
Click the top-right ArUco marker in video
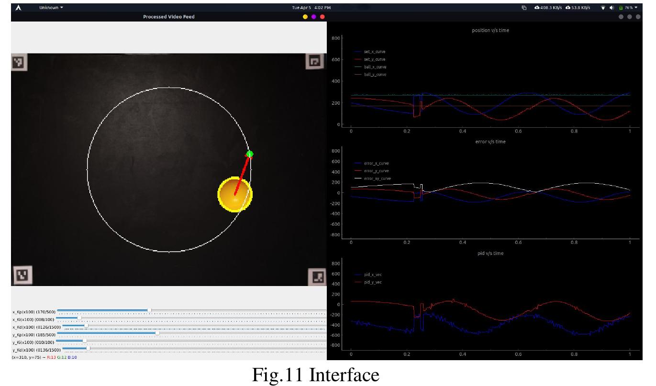pos(314,61)
